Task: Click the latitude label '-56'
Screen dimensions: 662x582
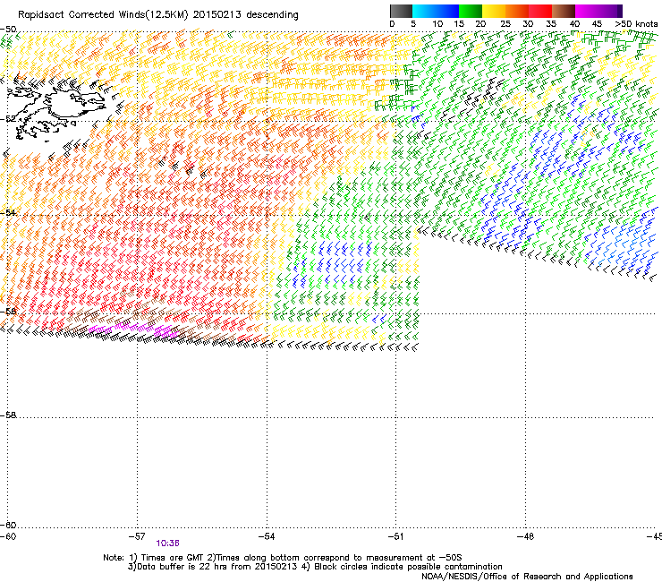Action: (x=8, y=312)
